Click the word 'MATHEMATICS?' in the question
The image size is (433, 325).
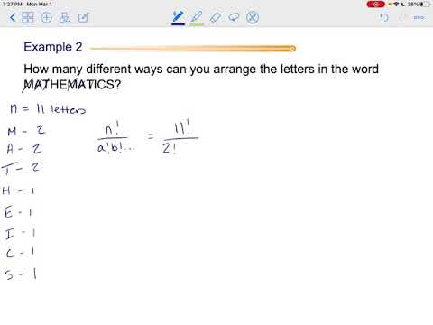[72, 84]
